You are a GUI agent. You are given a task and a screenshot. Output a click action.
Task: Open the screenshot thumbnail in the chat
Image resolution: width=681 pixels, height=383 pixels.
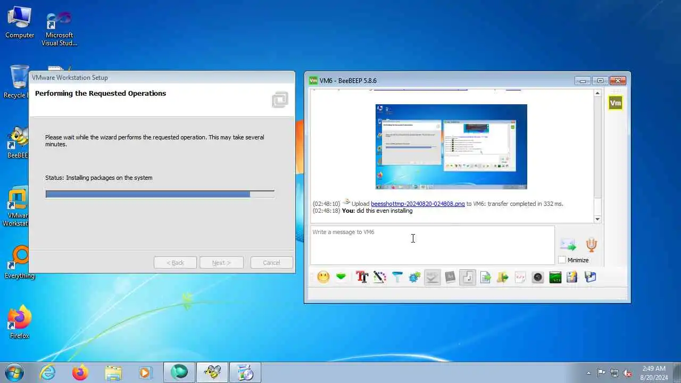451,147
